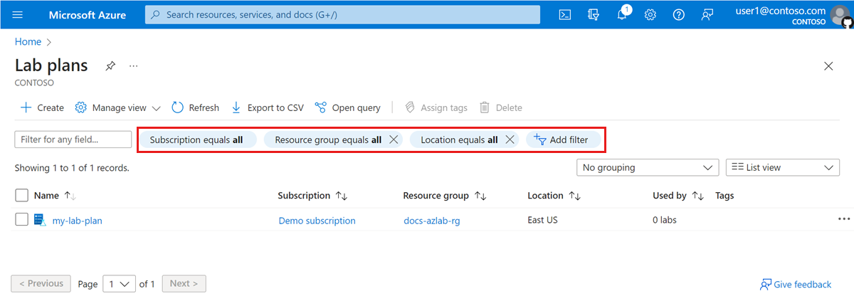Open the portal settings gear

(x=650, y=15)
